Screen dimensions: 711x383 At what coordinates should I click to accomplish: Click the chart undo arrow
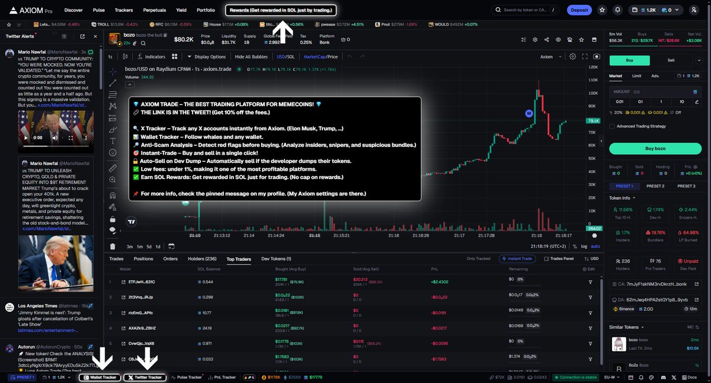350,57
